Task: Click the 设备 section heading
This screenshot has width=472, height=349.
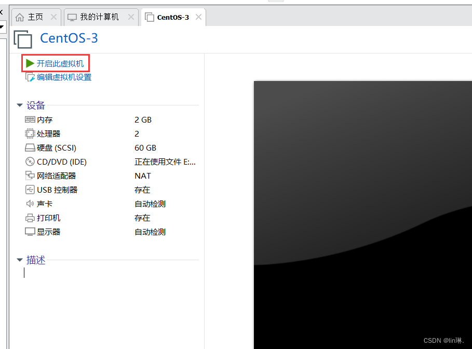Action: (x=35, y=105)
